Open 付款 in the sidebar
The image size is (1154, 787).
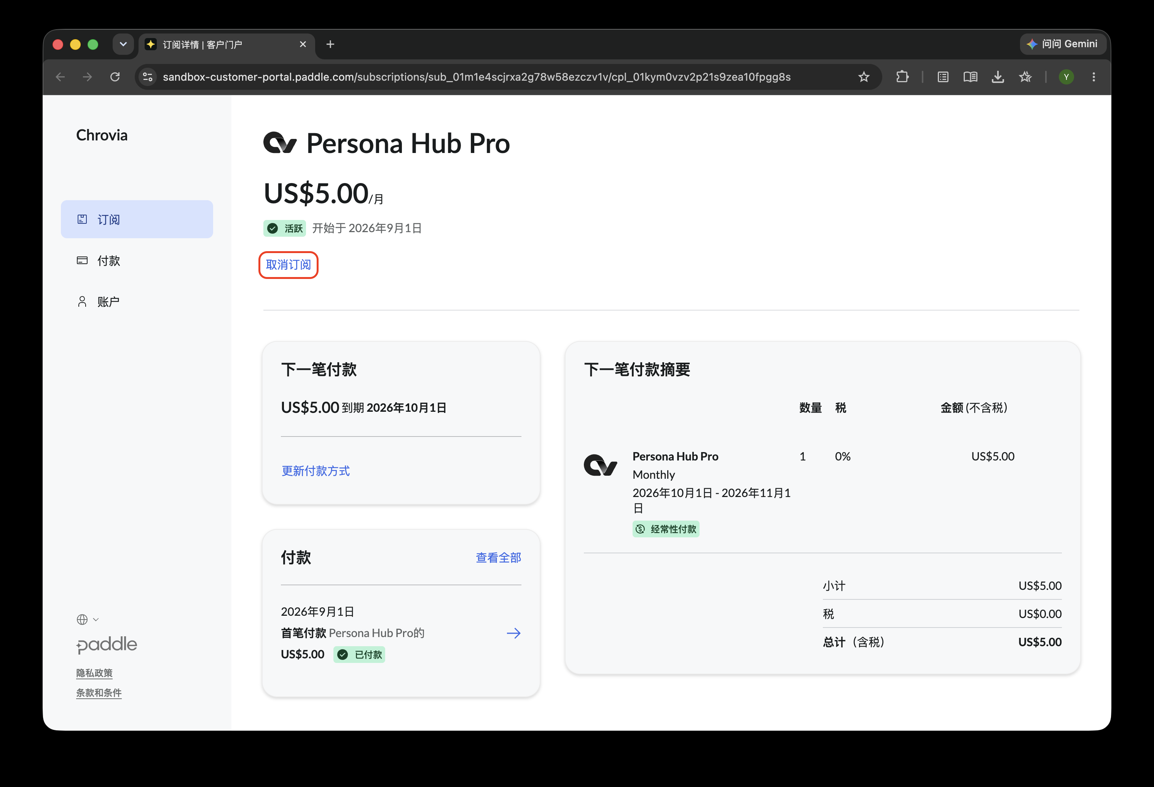[137, 260]
